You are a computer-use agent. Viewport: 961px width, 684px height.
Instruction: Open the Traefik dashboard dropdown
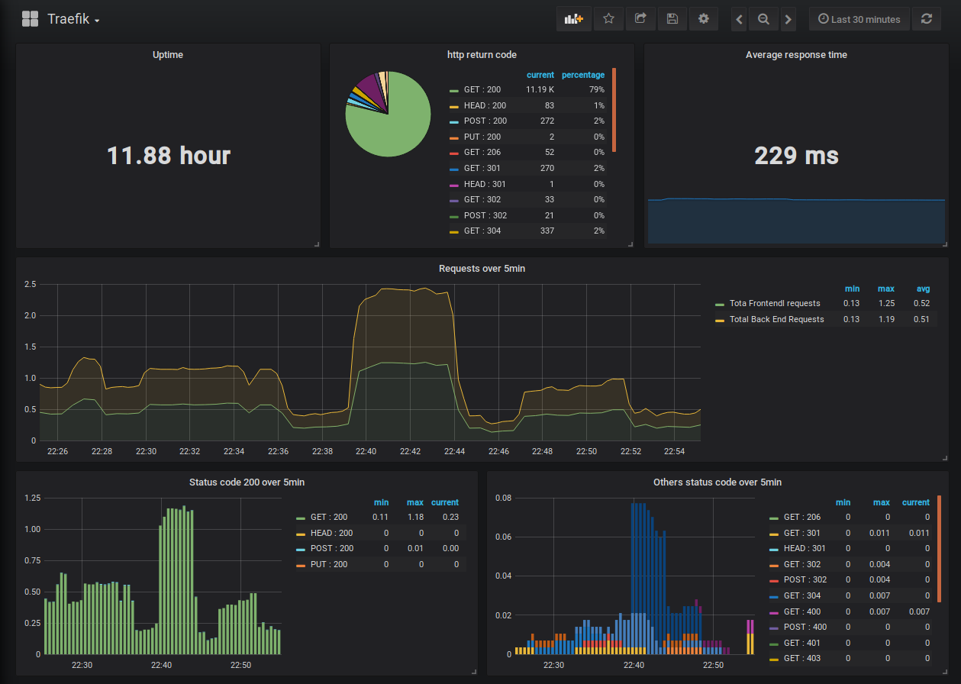[73, 20]
